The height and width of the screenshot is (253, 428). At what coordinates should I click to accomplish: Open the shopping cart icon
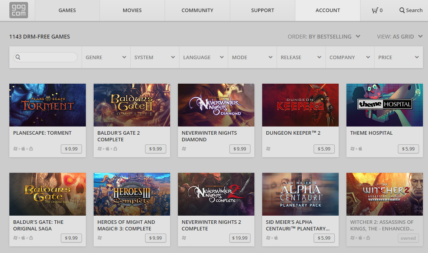375,11
